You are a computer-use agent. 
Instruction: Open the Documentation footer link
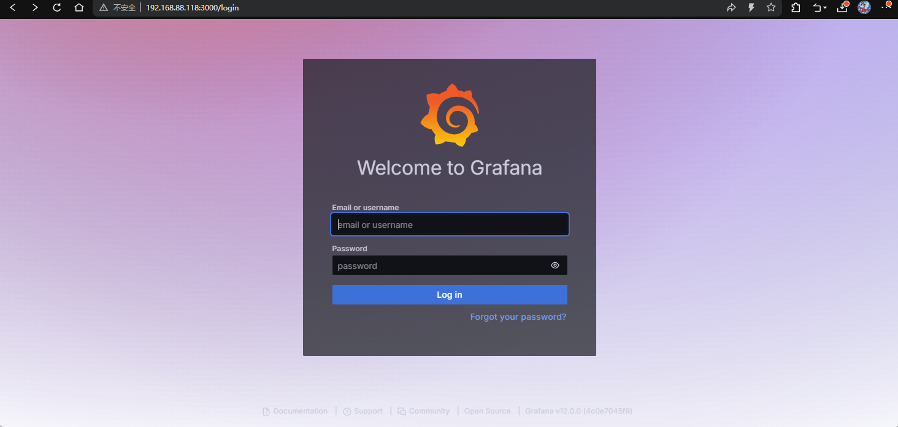pos(295,411)
